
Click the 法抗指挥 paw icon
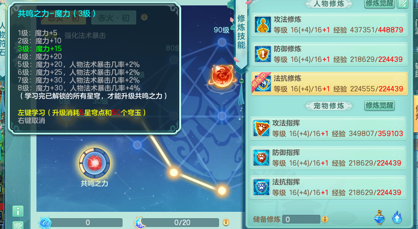click(261, 187)
